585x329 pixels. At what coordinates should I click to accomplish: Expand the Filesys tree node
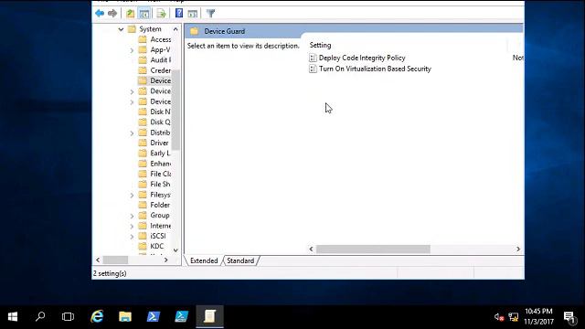point(132,195)
